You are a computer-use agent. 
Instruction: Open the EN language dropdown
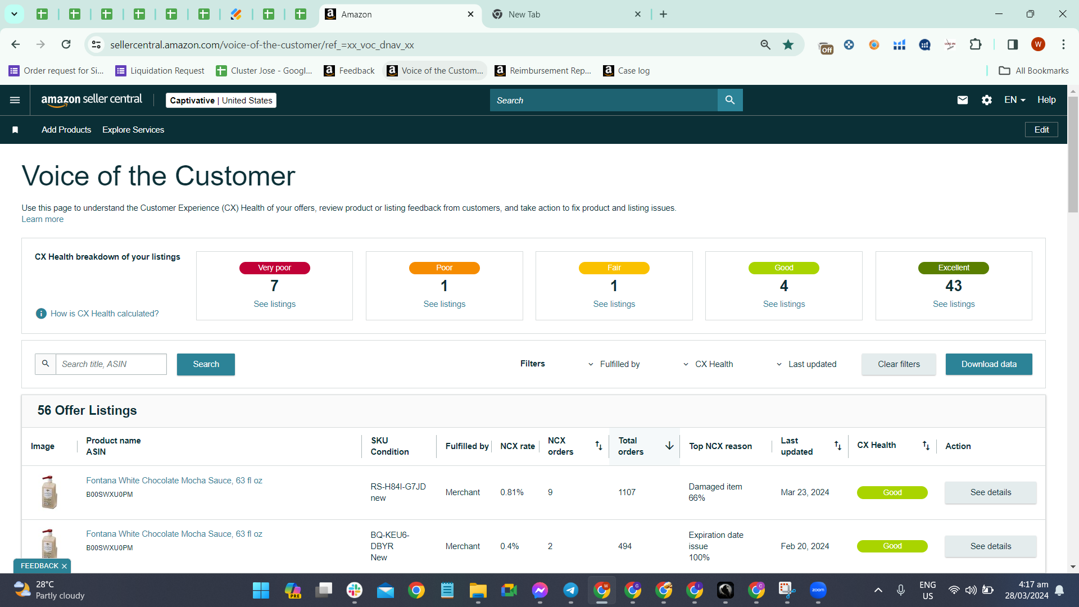pyautogui.click(x=1015, y=100)
